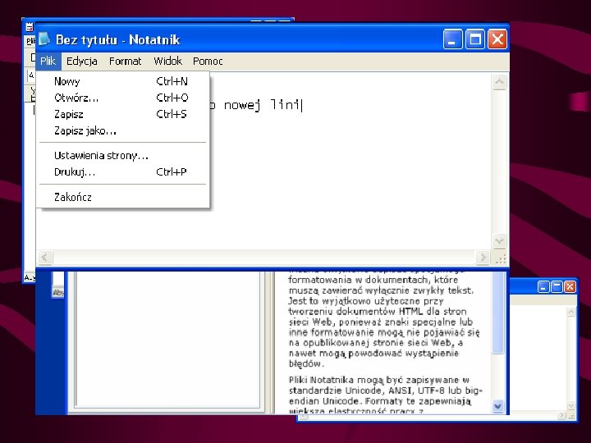The height and width of the screenshot is (443, 591).
Task: Click the Notatnik title bar notepad icon
Action: [44, 39]
